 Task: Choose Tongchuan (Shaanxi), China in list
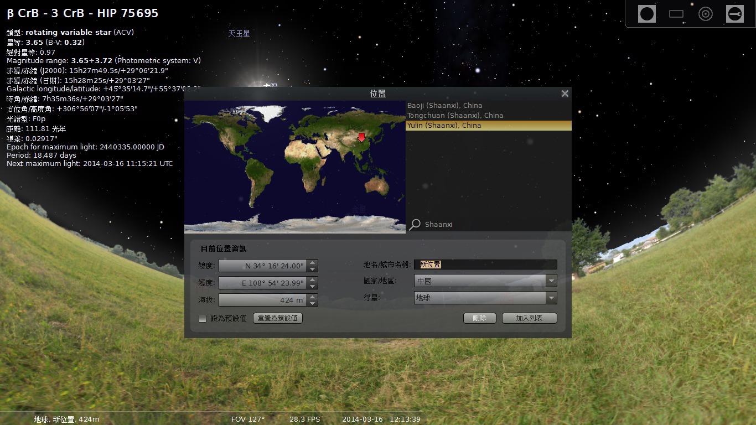455,116
